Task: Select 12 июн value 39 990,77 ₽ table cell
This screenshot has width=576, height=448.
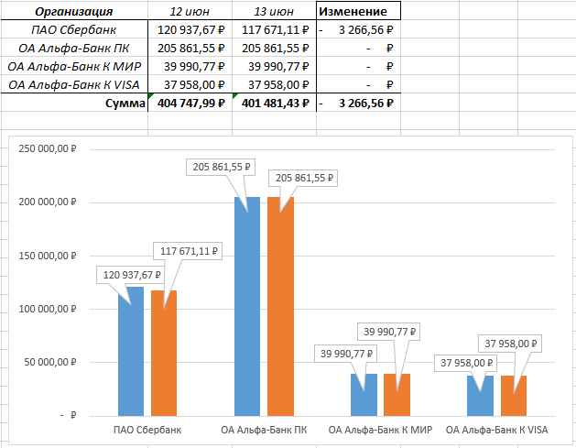Action: click(x=190, y=66)
